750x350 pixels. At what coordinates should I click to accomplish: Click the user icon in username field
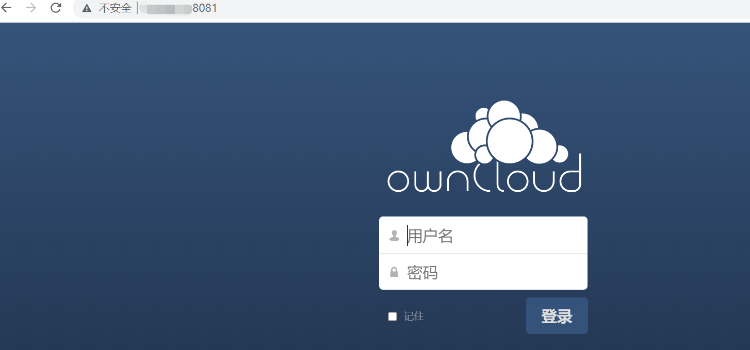(x=394, y=236)
